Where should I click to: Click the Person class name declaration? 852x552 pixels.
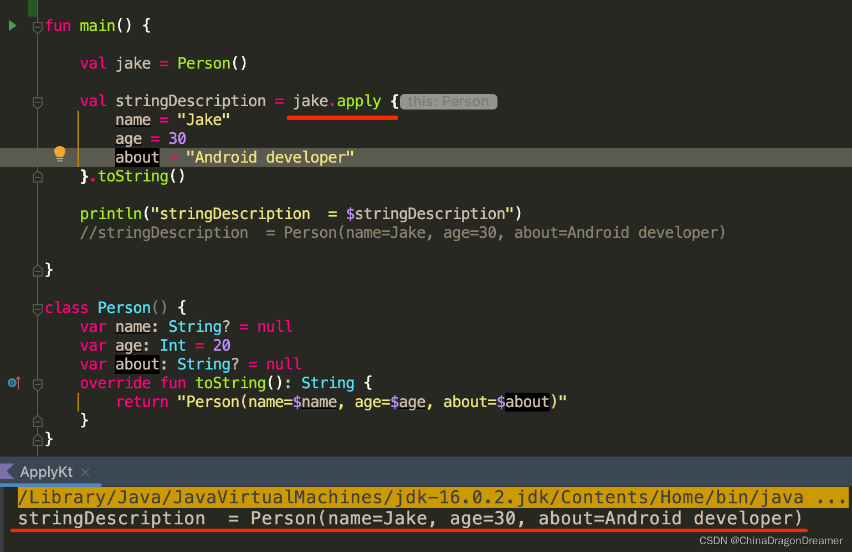(124, 308)
